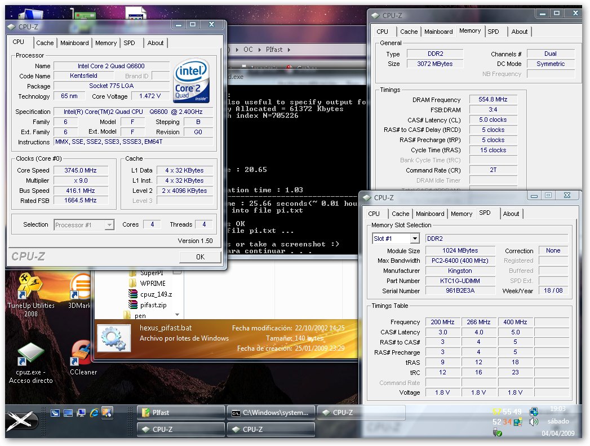Expand the breadcrumb arrow after OC

(x=259, y=50)
